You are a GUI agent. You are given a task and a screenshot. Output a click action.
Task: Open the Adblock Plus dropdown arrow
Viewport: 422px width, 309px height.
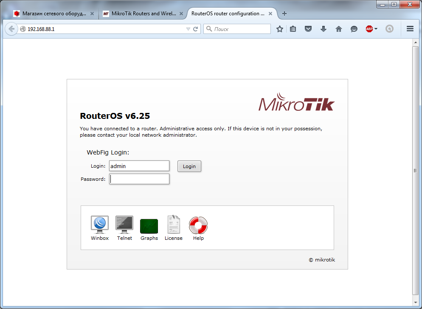click(x=376, y=29)
